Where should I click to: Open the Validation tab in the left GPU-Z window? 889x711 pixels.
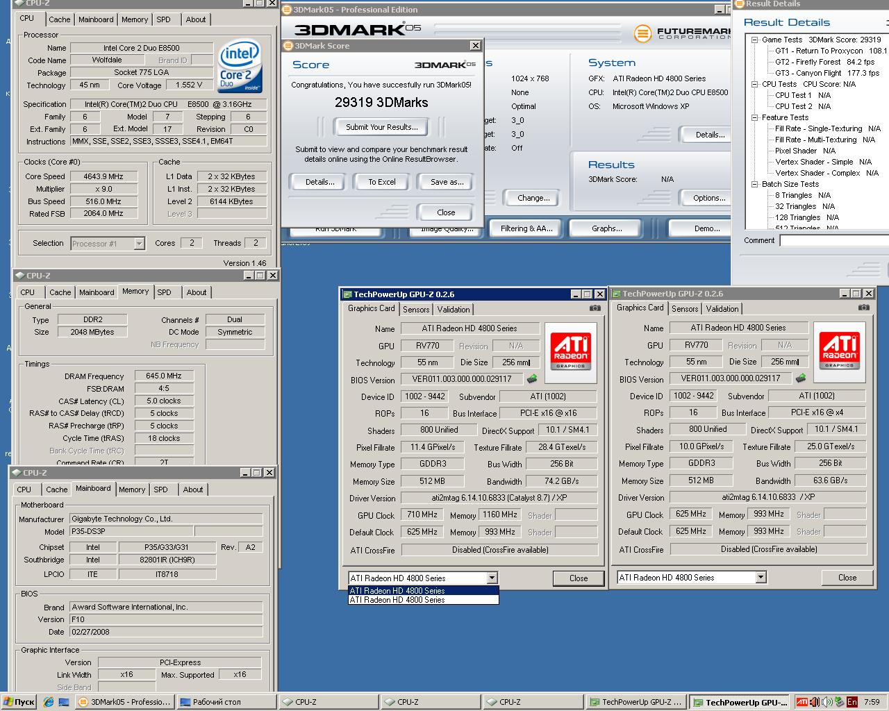coord(454,310)
